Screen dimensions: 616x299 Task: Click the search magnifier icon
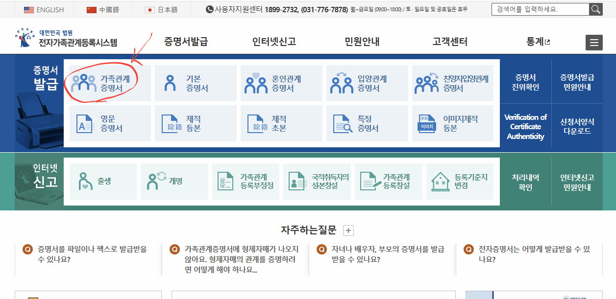(x=595, y=8)
